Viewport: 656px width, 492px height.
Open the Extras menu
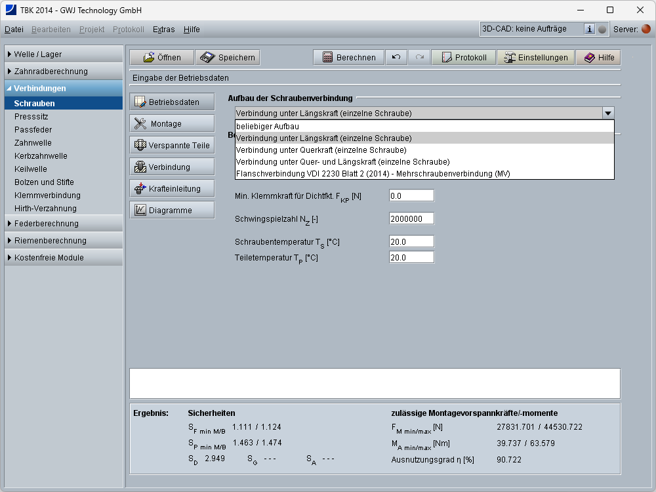[x=163, y=30]
